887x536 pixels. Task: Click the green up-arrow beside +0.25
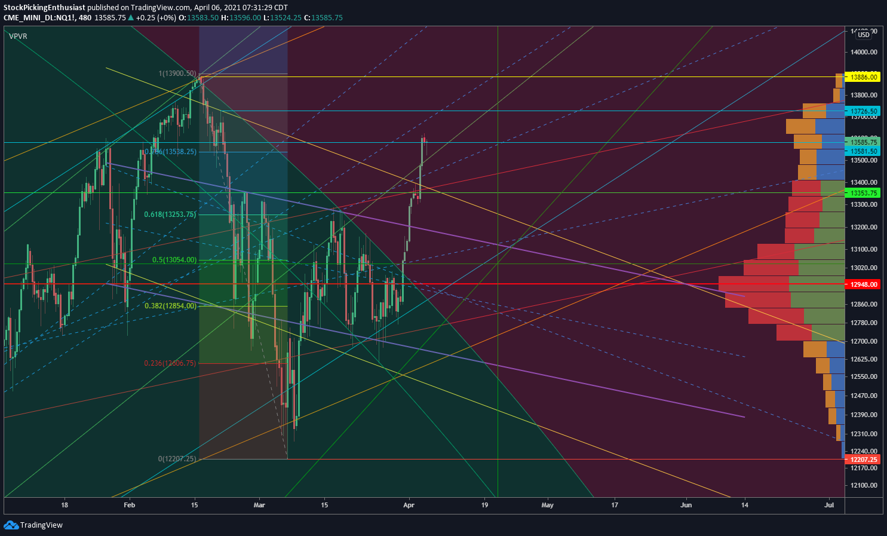click(131, 18)
